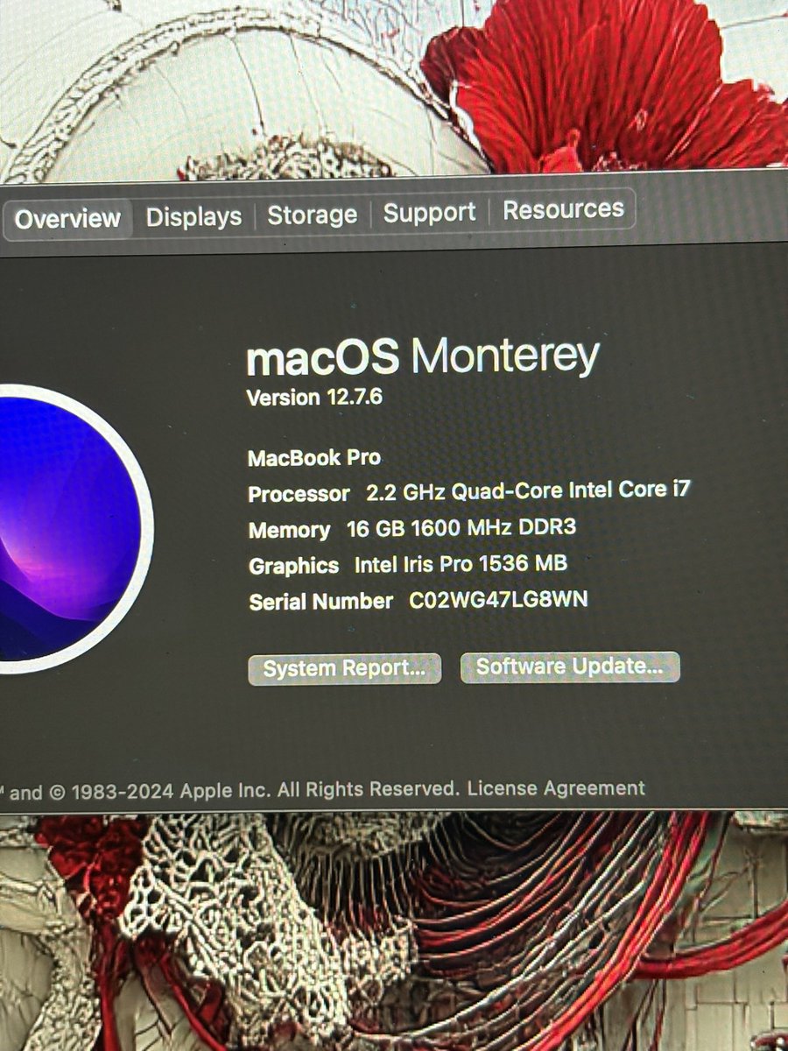
Task: Click the Processor label
Action: (x=299, y=494)
